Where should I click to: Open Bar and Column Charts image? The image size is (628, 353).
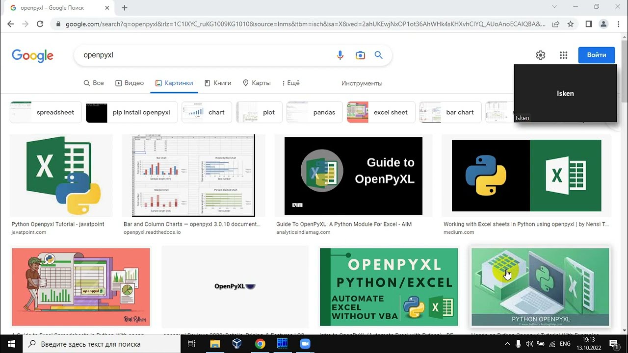coord(193,176)
